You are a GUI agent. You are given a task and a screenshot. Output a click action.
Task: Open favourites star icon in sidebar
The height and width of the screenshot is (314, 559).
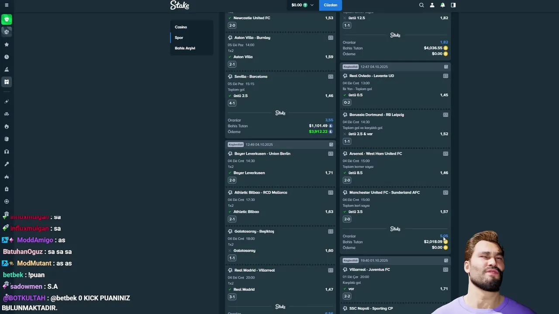pyautogui.click(x=7, y=44)
